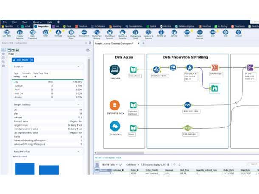Collapse the Length Statistics section
This screenshot has height=194, width=259.
(x=79, y=104)
